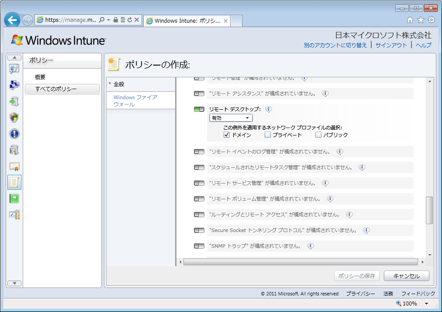The height and width of the screenshot is (312, 442).
Task: Show info for SNMP トラップ
Action: coord(311,246)
